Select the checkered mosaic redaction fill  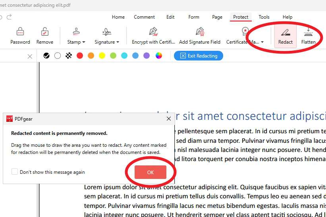pyautogui.click(x=69, y=56)
